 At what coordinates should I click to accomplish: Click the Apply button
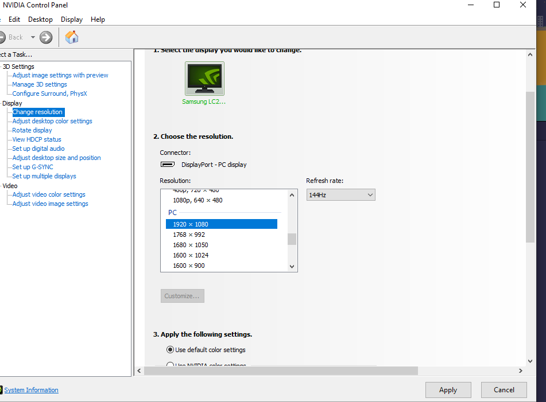coord(448,390)
